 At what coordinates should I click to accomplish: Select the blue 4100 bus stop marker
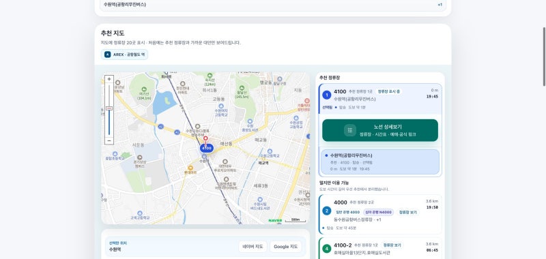207,149
